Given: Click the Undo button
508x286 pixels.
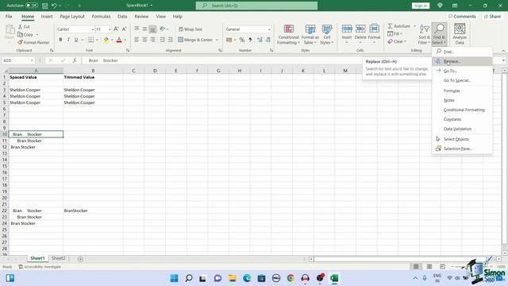Looking at the screenshot, I should click(54, 6).
